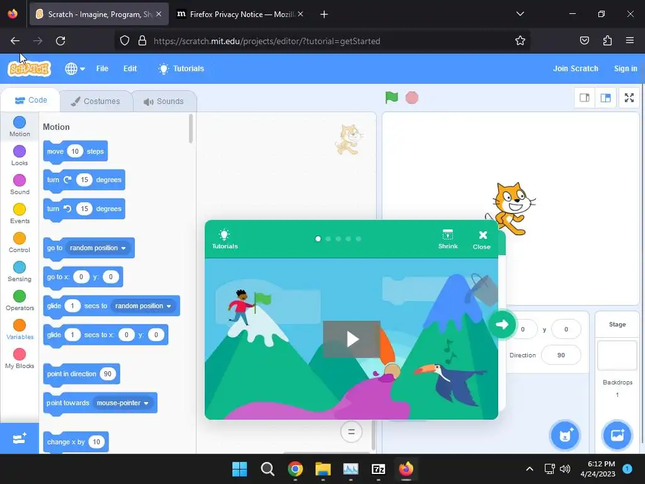This screenshot has height=484, width=645.
Task: Click Tutorials lightbulb in tutorial card
Action: (x=225, y=239)
